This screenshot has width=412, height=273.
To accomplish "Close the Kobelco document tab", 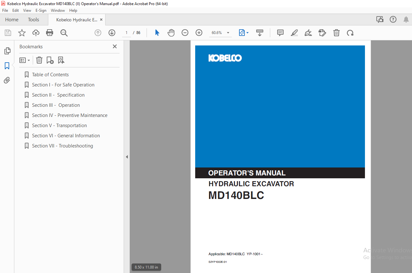I will pos(101,20).
